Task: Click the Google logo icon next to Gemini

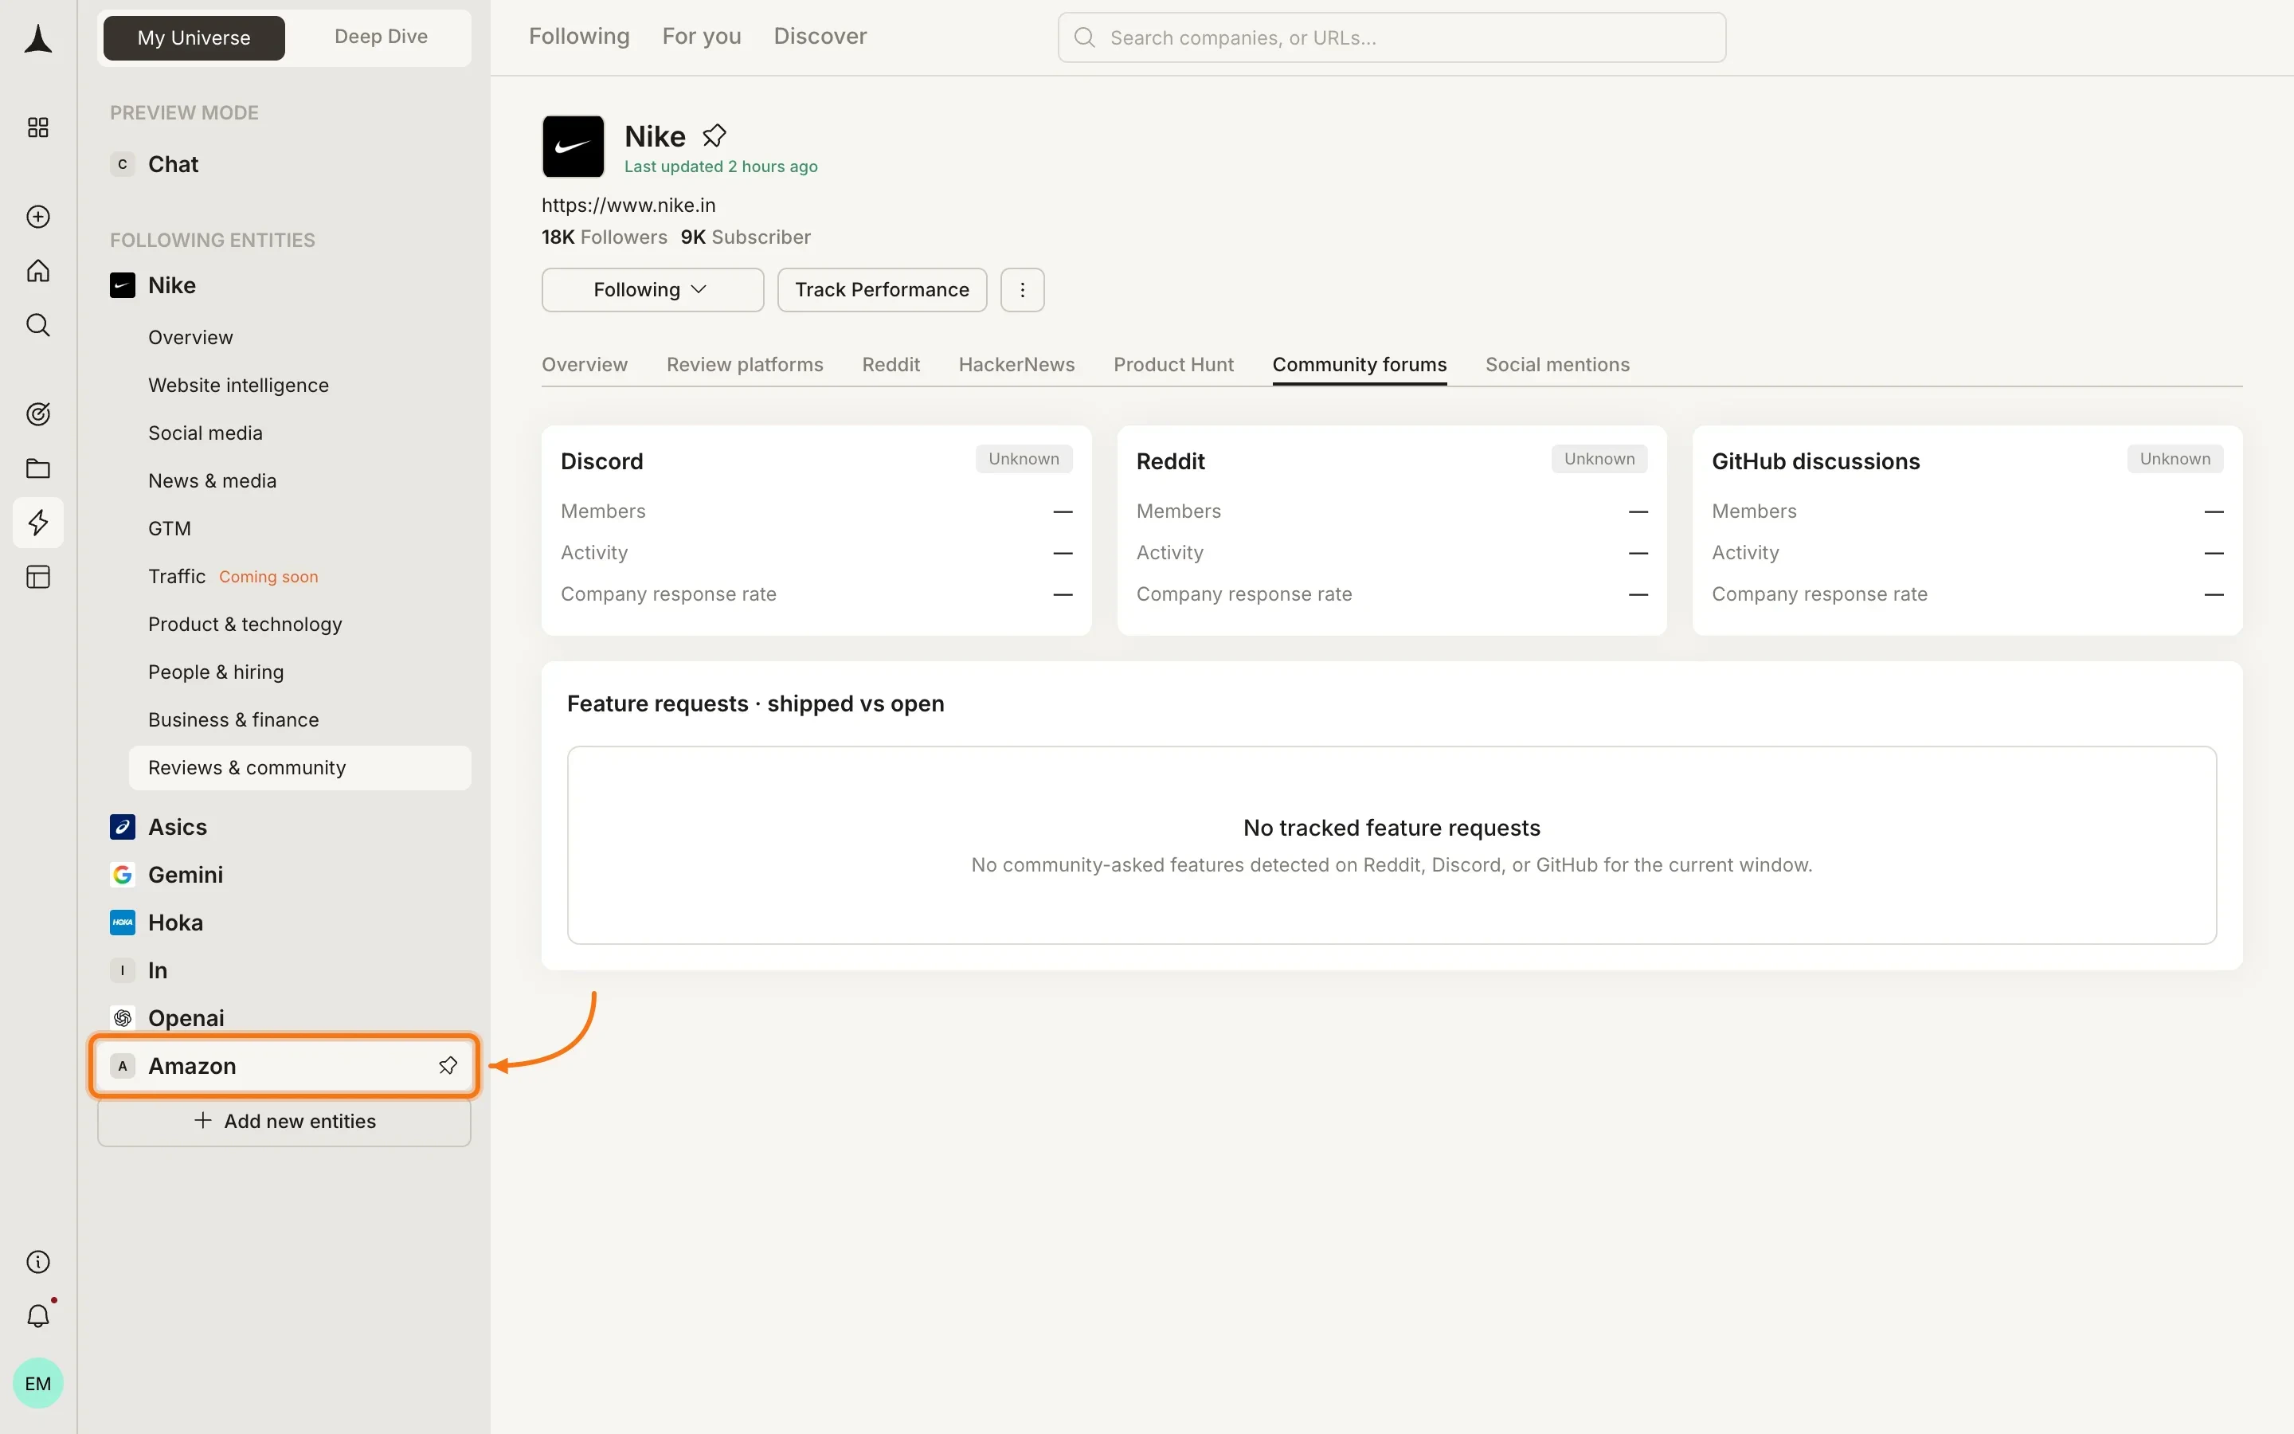Action: click(x=123, y=875)
